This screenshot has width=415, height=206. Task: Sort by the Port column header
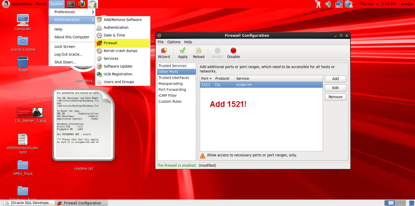click(206, 78)
